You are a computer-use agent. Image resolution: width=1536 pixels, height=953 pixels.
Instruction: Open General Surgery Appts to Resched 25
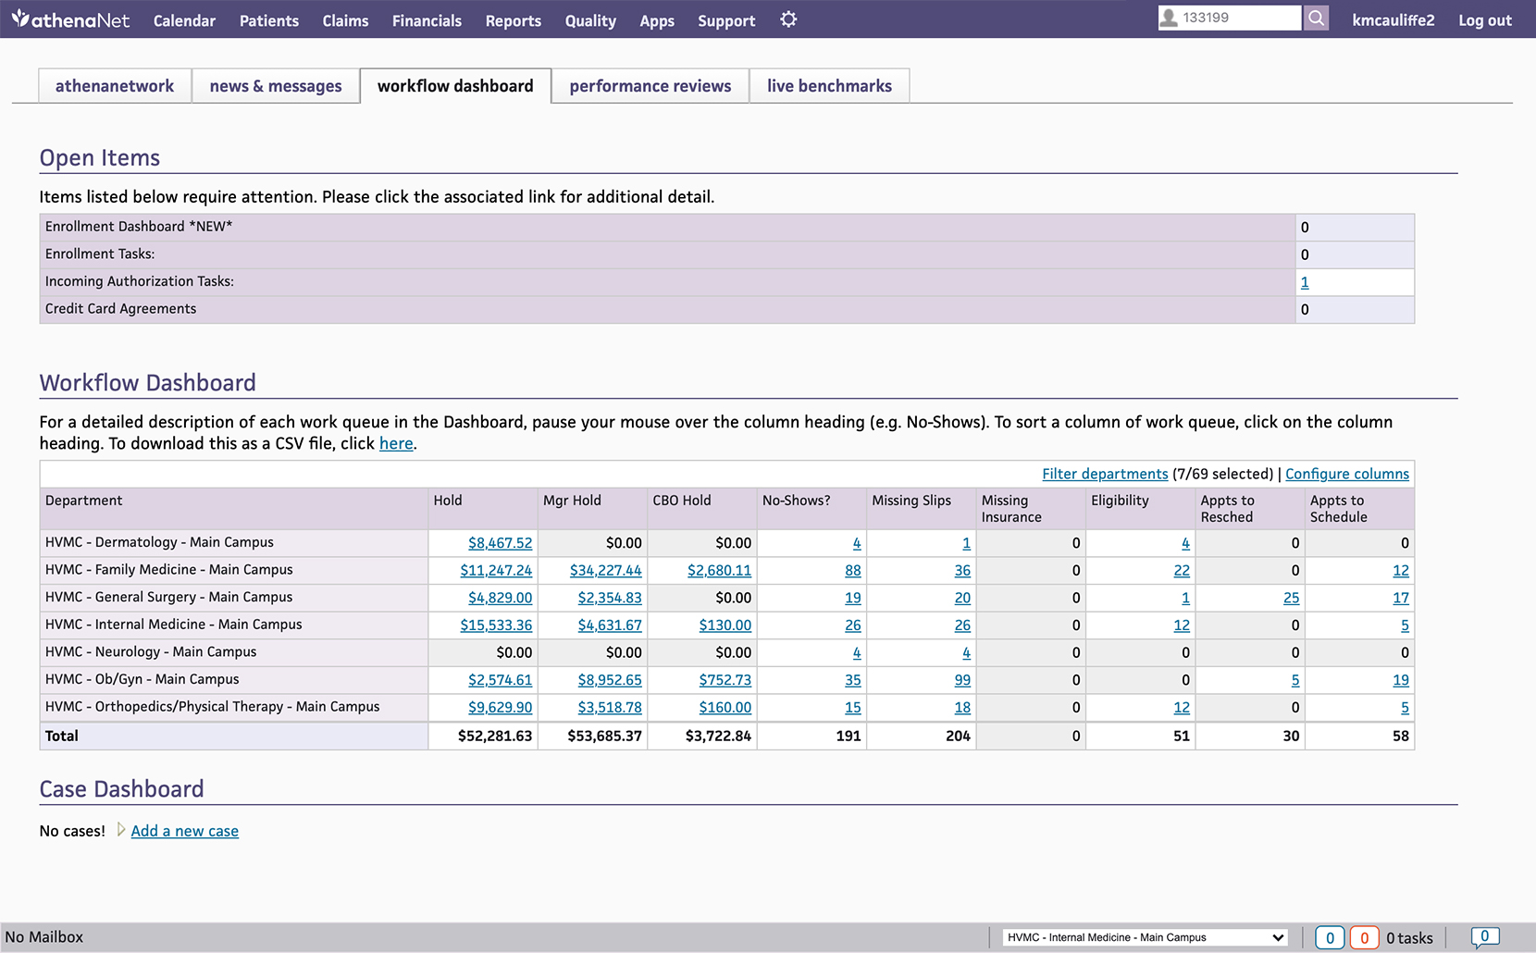[1292, 598]
